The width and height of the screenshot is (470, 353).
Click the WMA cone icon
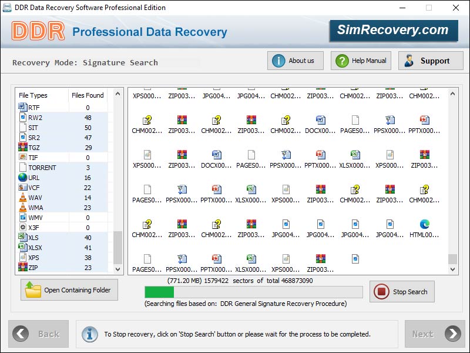point(23,207)
